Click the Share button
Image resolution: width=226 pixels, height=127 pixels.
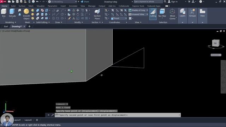85,1
